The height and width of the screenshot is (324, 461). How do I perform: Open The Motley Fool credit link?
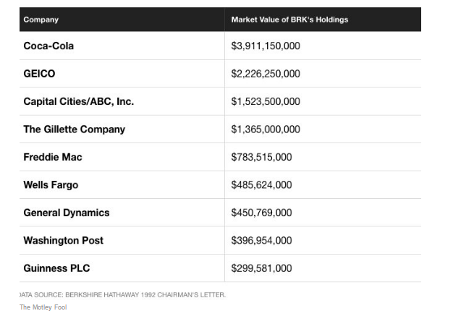(x=44, y=307)
